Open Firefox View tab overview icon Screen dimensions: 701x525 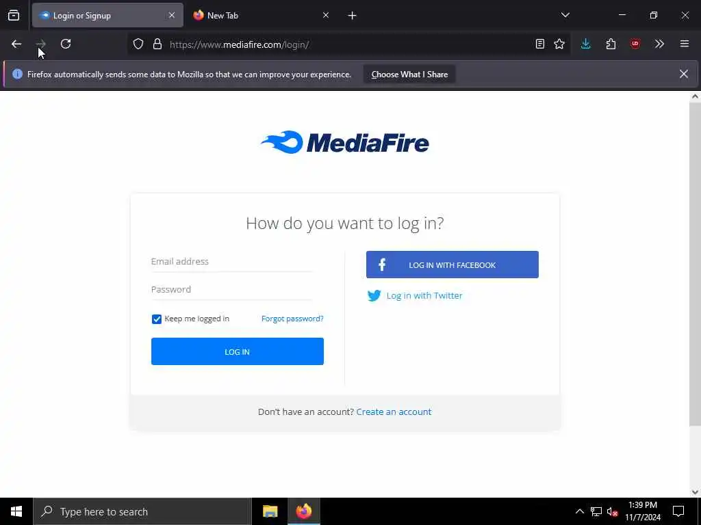coord(14,15)
